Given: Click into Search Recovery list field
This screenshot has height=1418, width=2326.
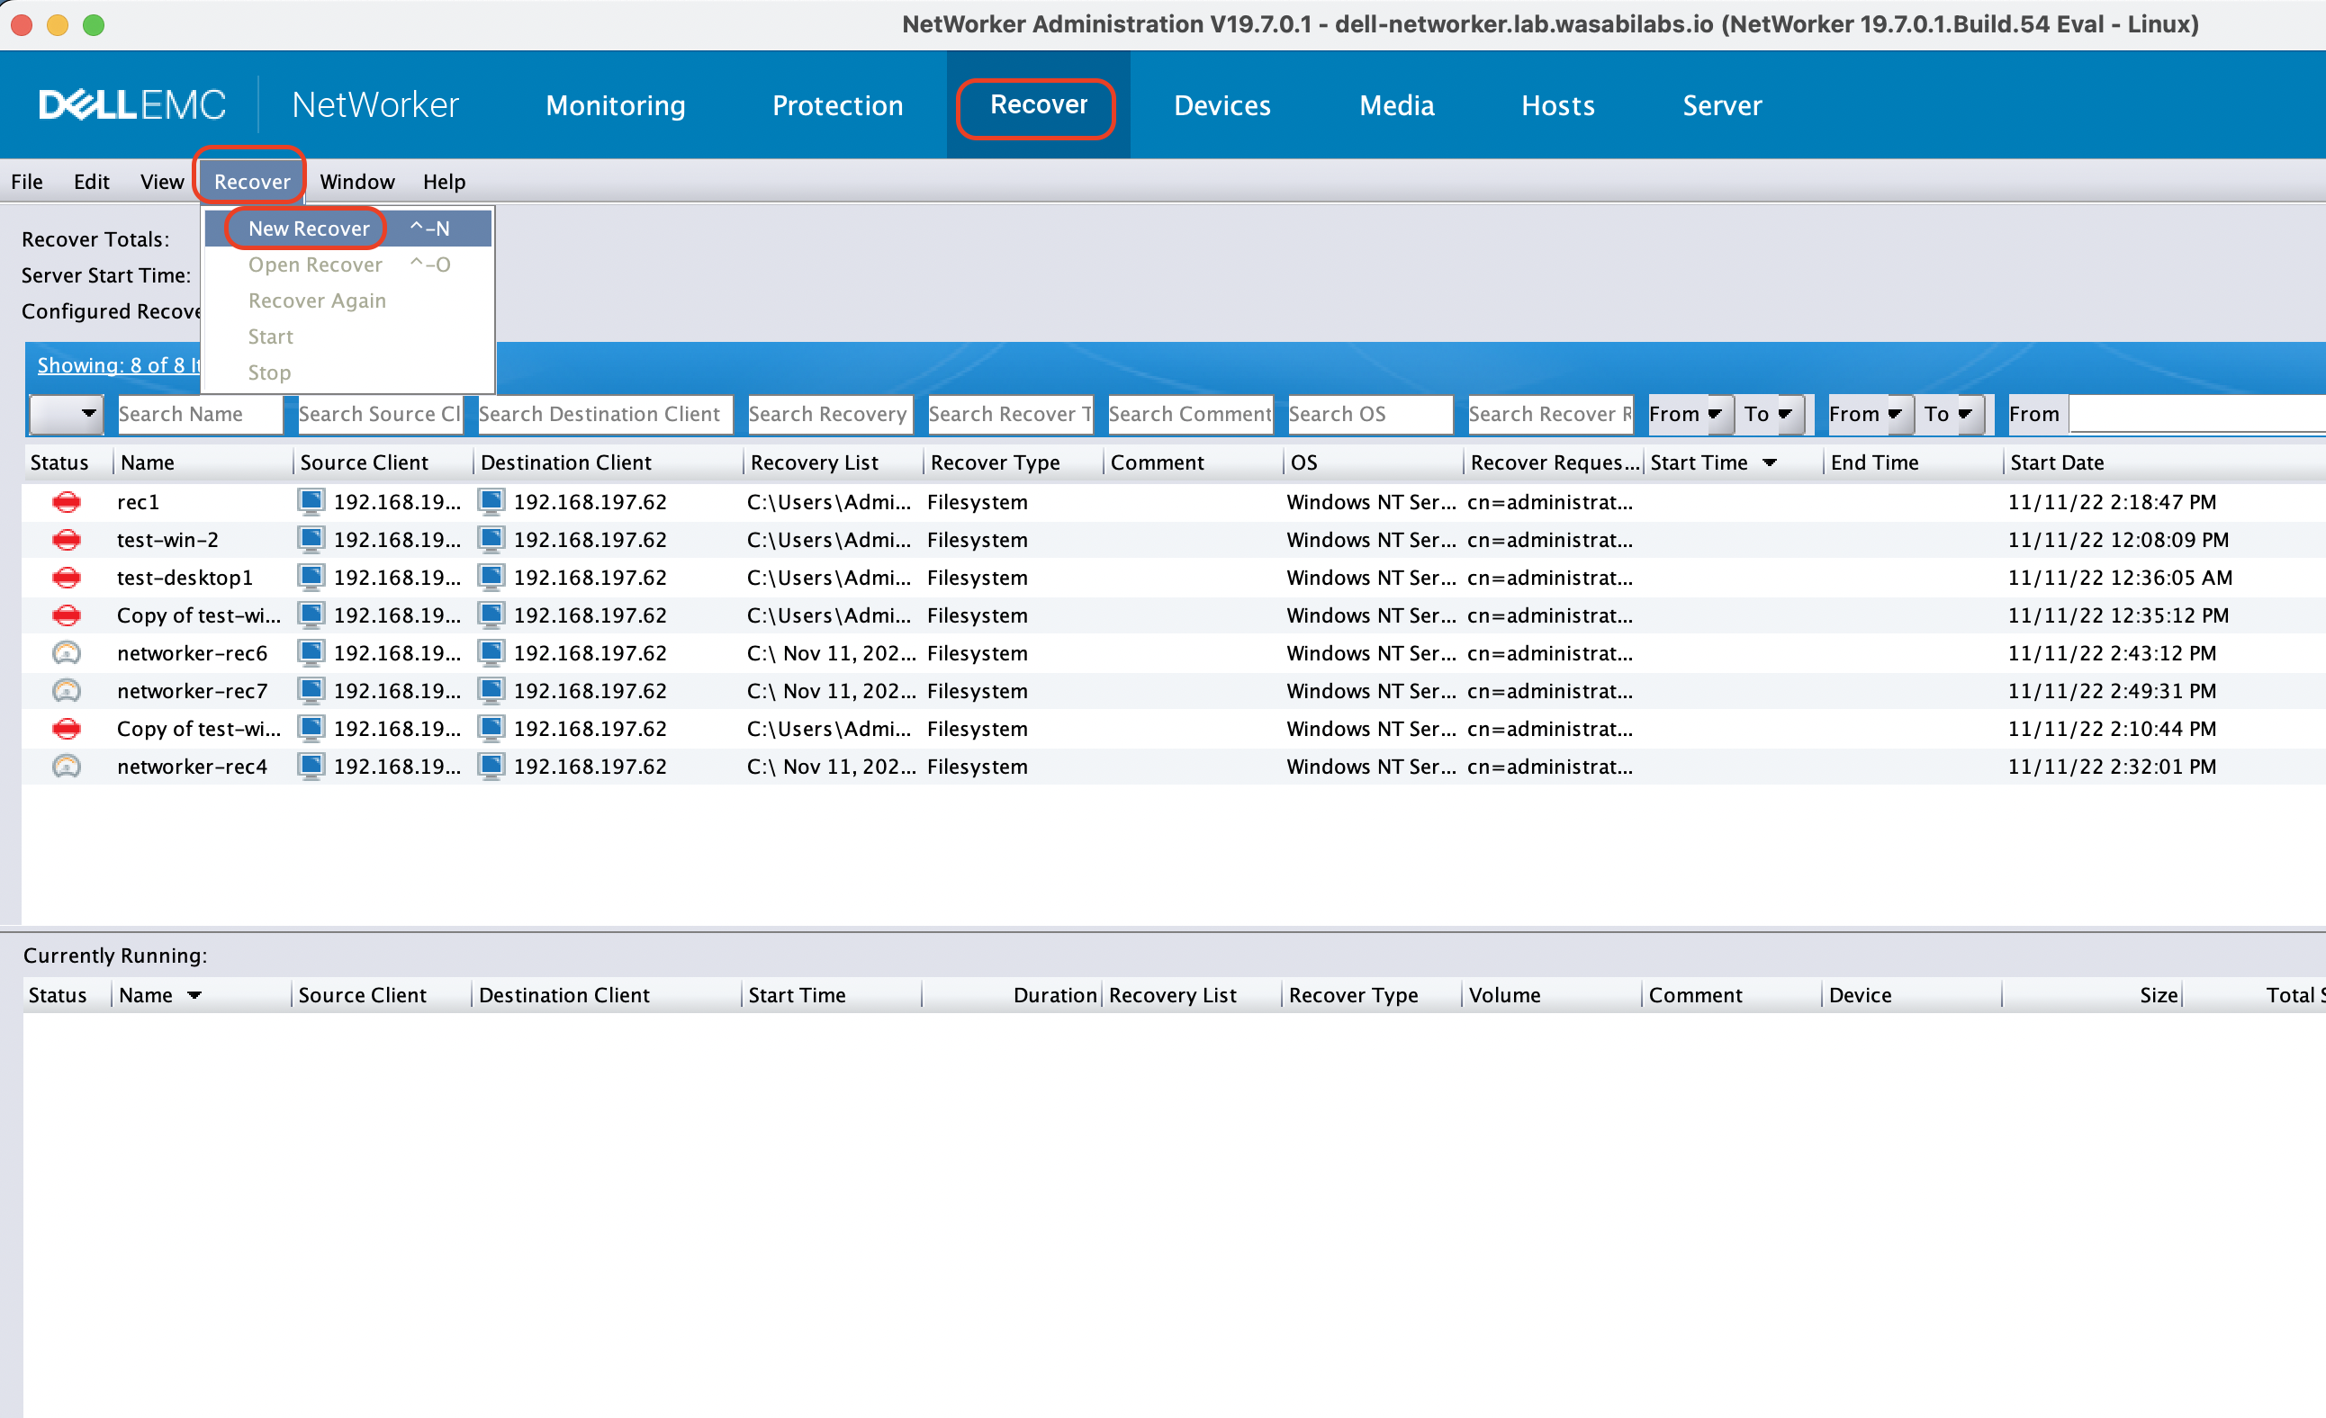Looking at the screenshot, I should point(830,414).
